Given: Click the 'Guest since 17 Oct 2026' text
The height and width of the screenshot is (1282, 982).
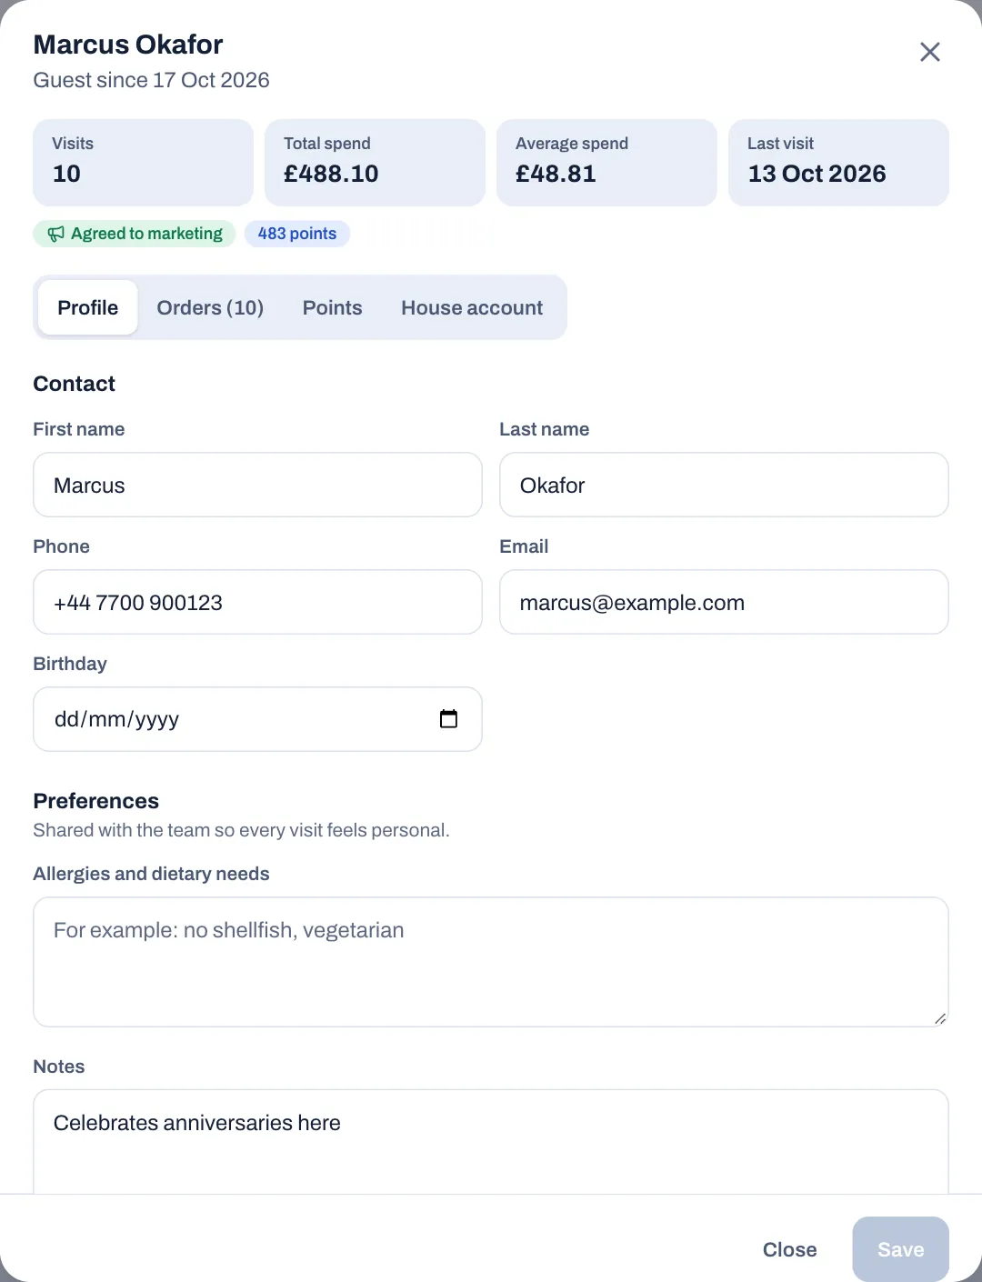Looking at the screenshot, I should coord(151,80).
